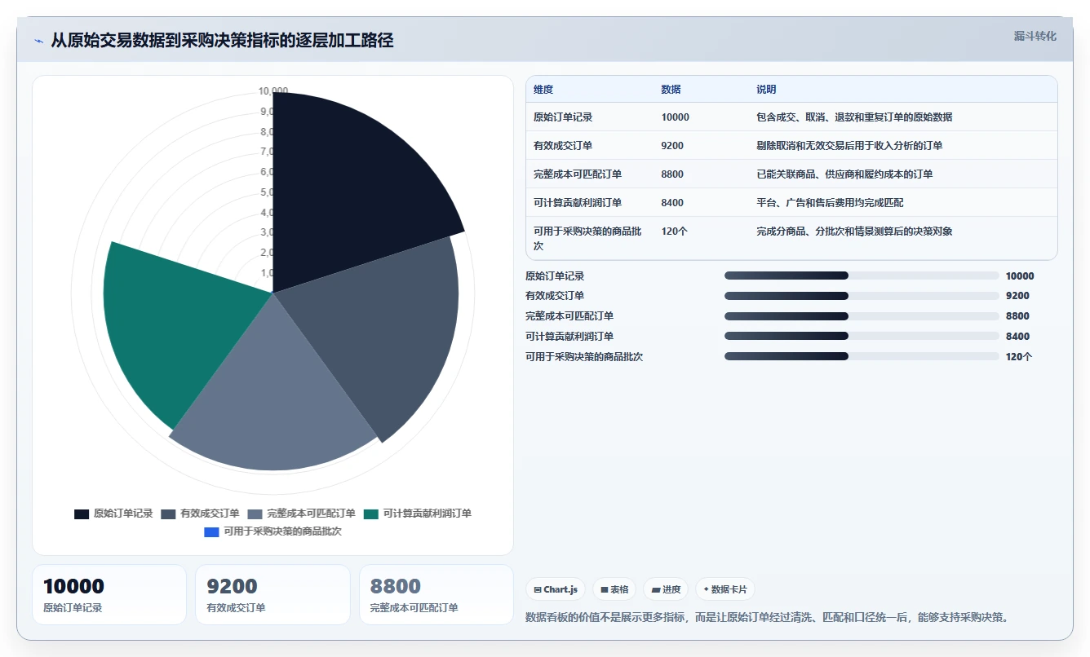The height and width of the screenshot is (657, 1090).
Task: Click table value 8400
Action: click(672, 203)
